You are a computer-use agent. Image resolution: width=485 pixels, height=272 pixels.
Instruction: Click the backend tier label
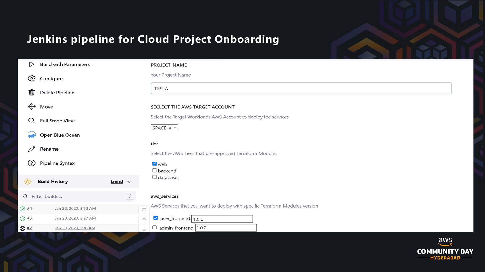coord(167,171)
